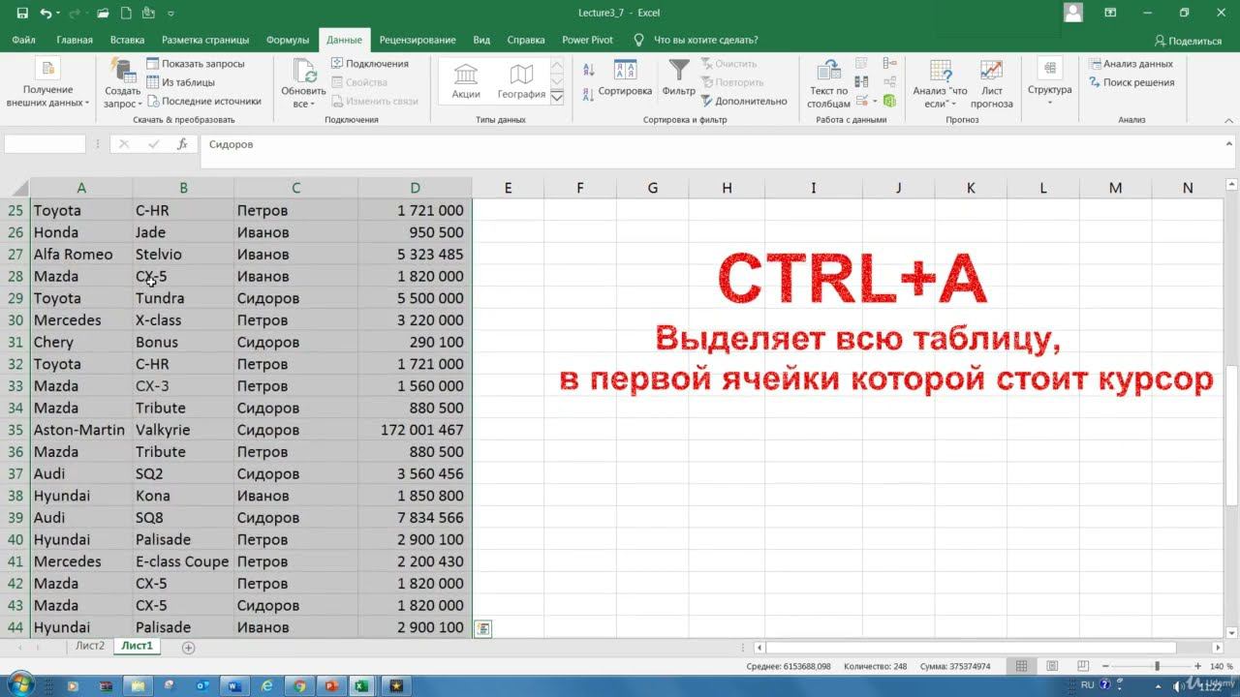Click the Quick Analysis icon below the table
This screenshot has height=697, width=1240.
click(x=482, y=629)
